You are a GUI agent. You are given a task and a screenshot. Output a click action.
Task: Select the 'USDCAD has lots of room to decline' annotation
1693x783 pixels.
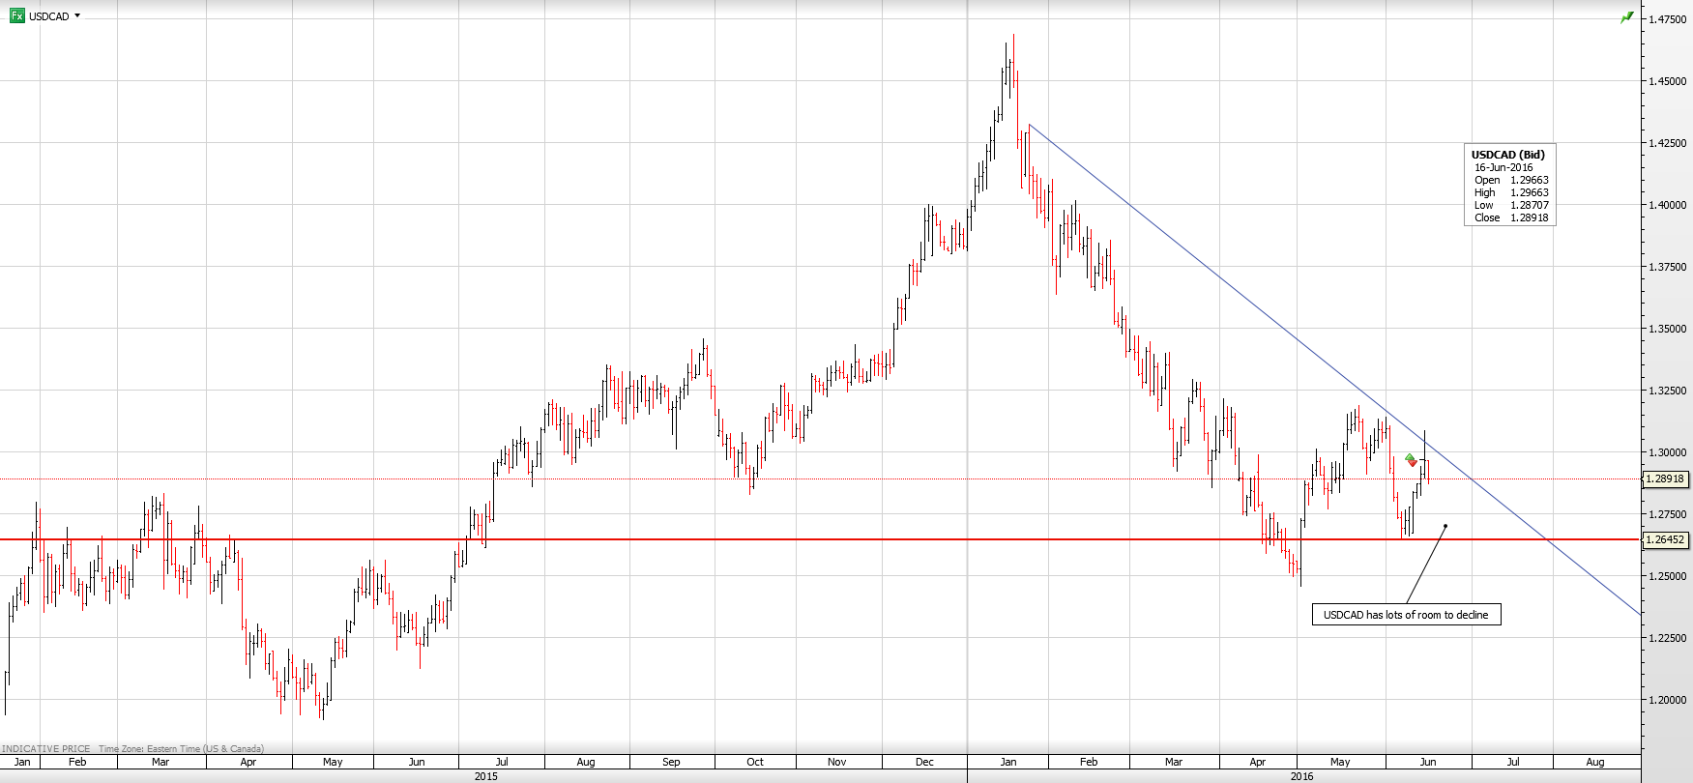(1406, 615)
